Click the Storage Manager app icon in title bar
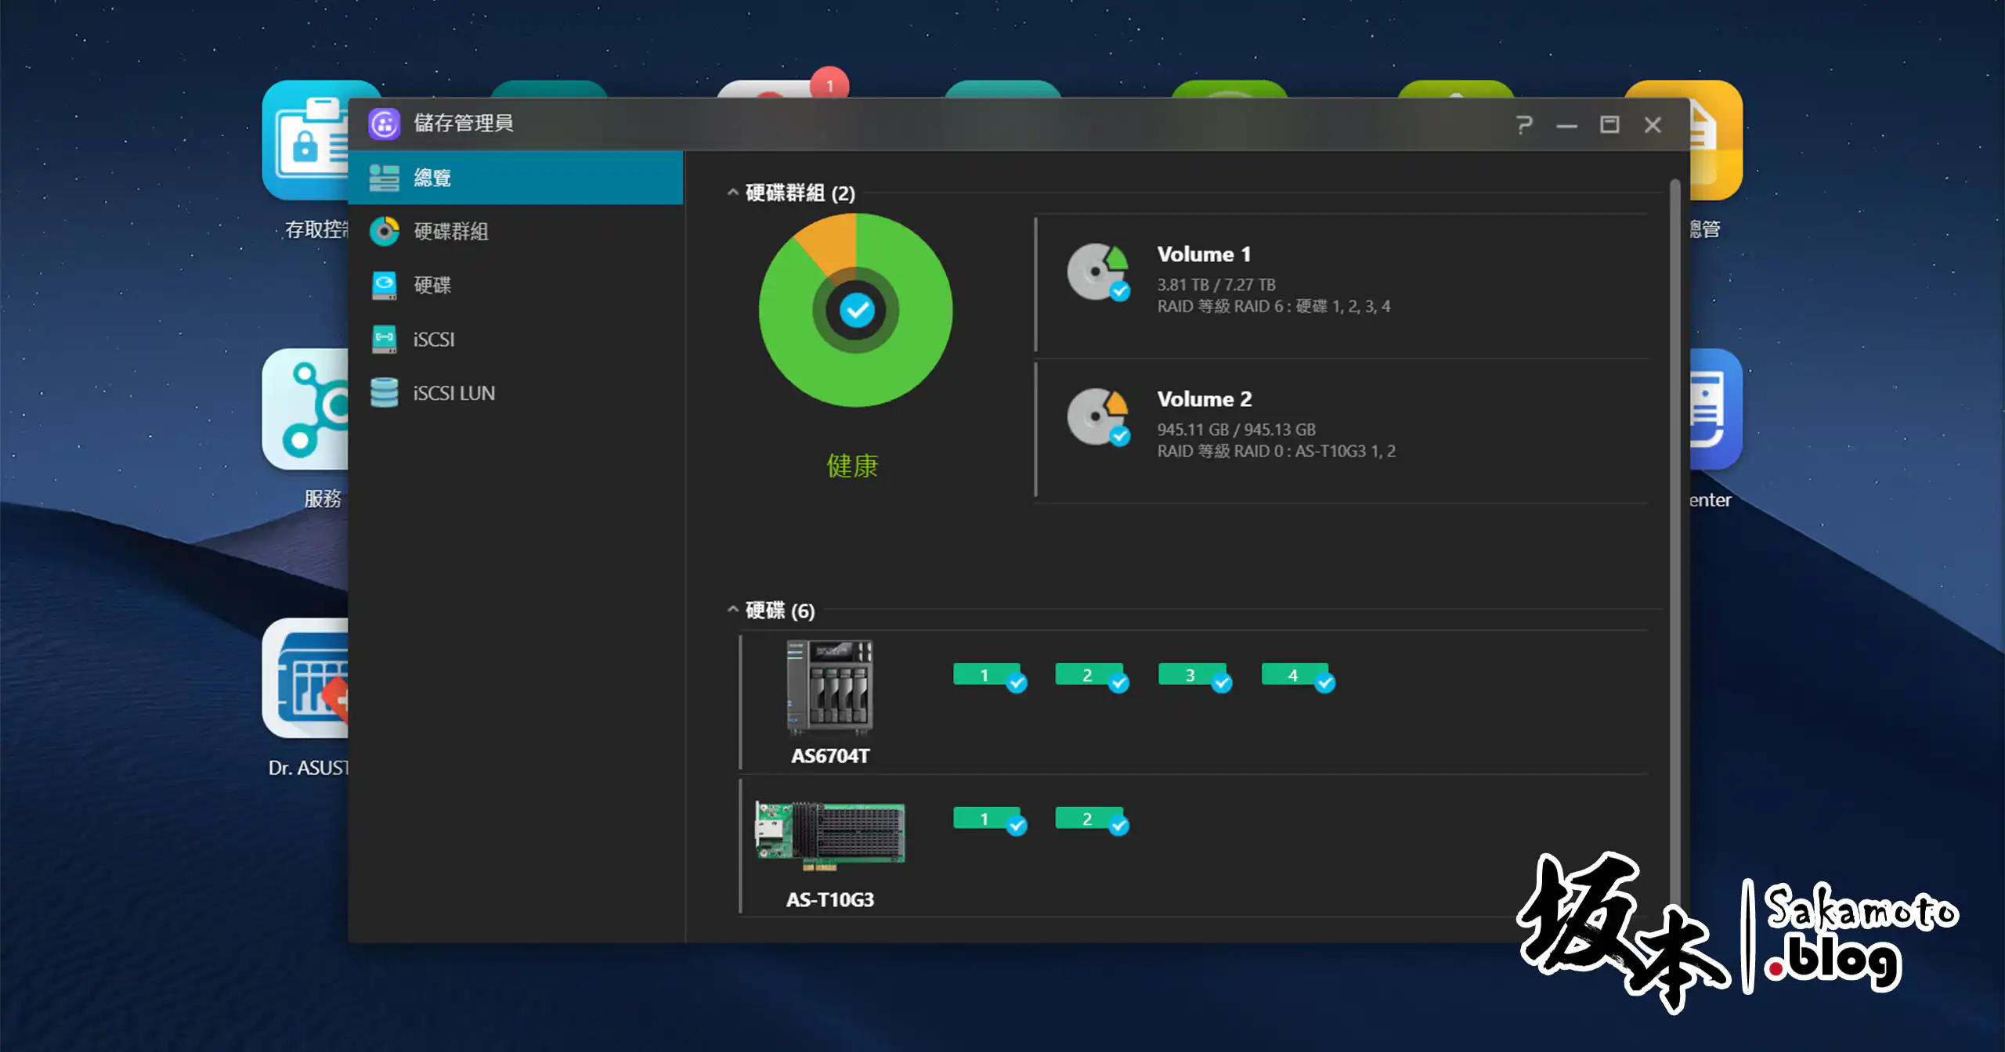Image resolution: width=2005 pixels, height=1052 pixels. [385, 124]
